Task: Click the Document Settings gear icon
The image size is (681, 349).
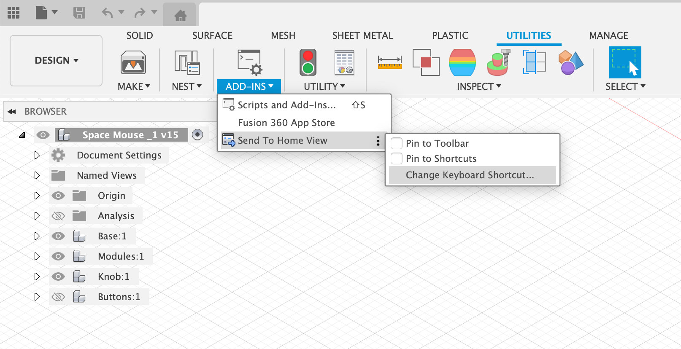Action: point(58,155)
